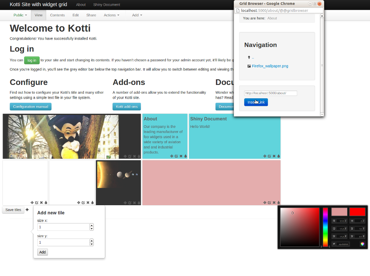Click the up arrow parent folder icon in Navigation

(249, 57)
